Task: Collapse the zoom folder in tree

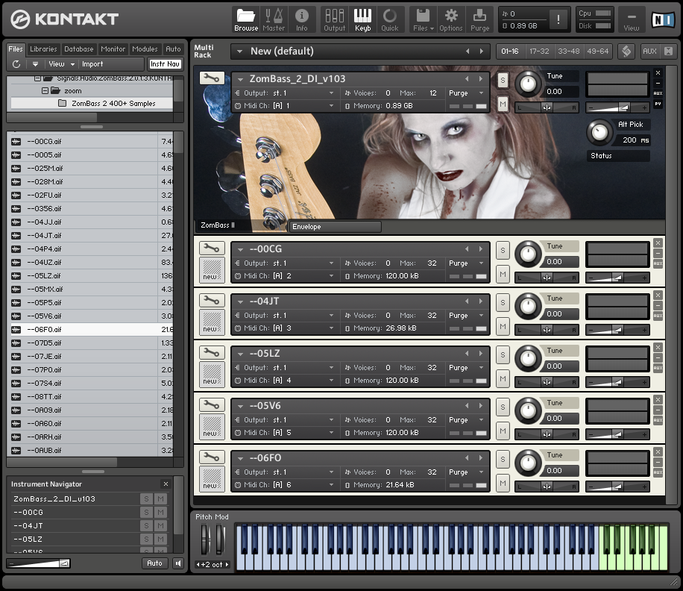Action: tap(45, 90)
